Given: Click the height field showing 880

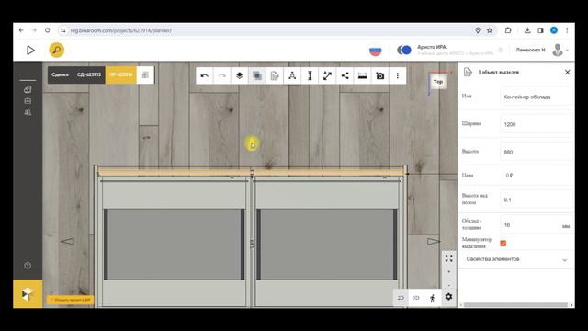Looking at the screenshot, I should click(x=537, y=152).
